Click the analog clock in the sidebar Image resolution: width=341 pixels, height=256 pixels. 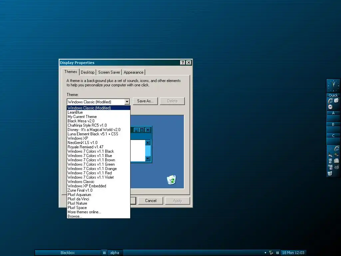(x=333, y=86)
